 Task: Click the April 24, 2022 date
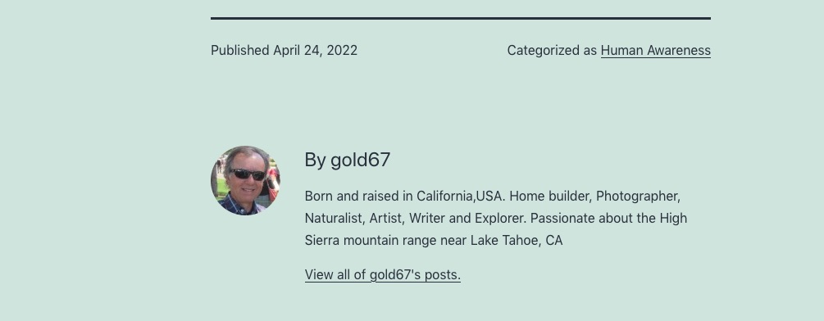(316, 50)
